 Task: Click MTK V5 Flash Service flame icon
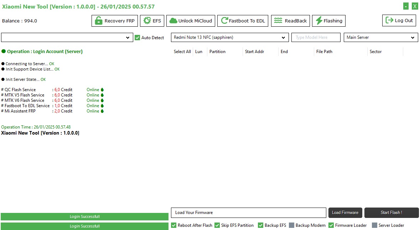click(x=102, y=95)
